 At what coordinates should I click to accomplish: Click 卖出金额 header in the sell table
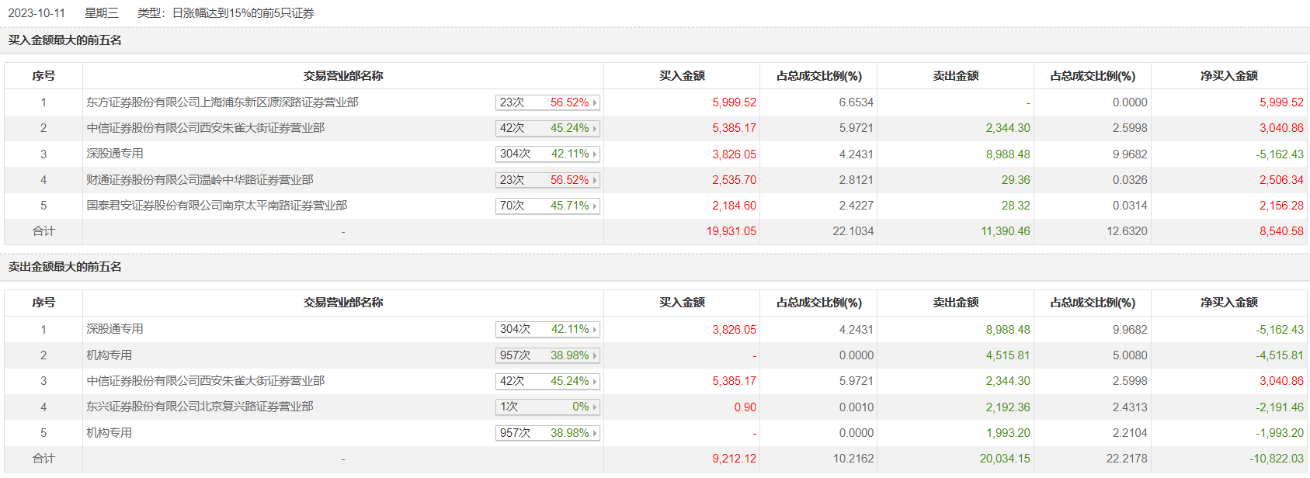[x=955, y=303]
